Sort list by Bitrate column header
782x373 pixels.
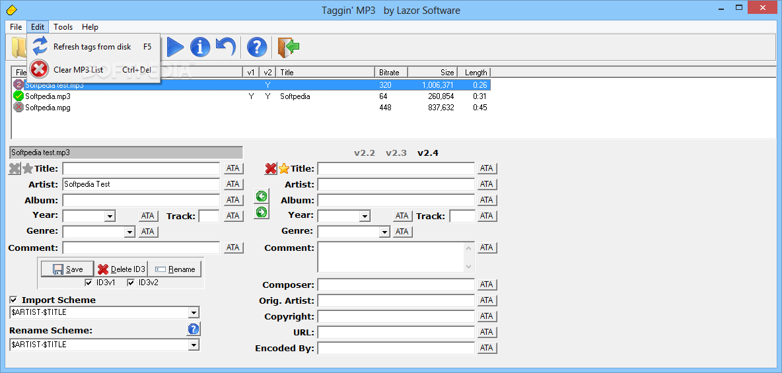point(392,73)
